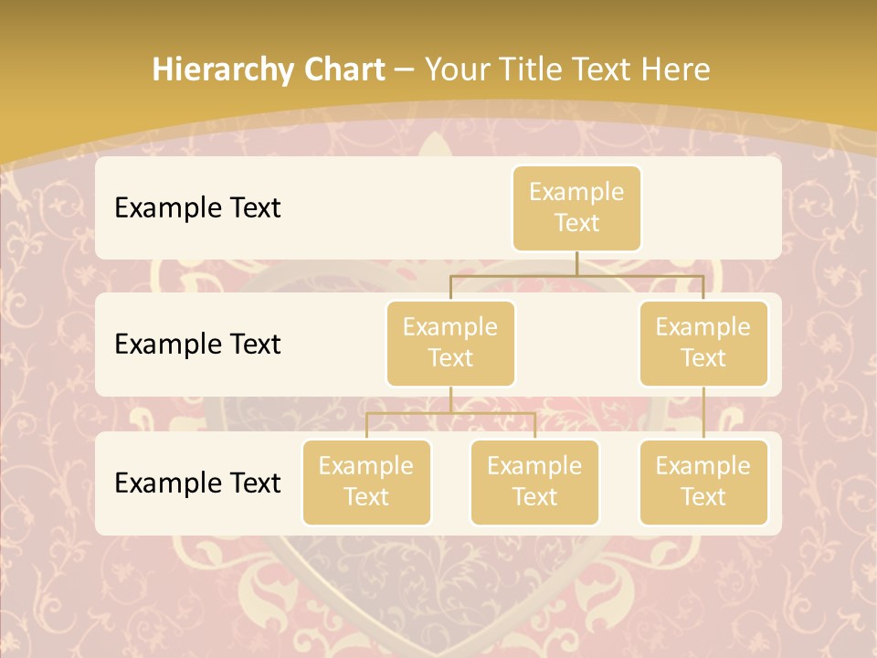Select the "Your Title Text Here" subtitle text
The width and height of the screenshot is (877, 658).
[x=567, y=69]
